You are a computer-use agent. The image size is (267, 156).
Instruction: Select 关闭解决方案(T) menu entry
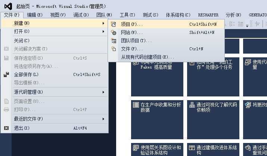pos(55,49)
